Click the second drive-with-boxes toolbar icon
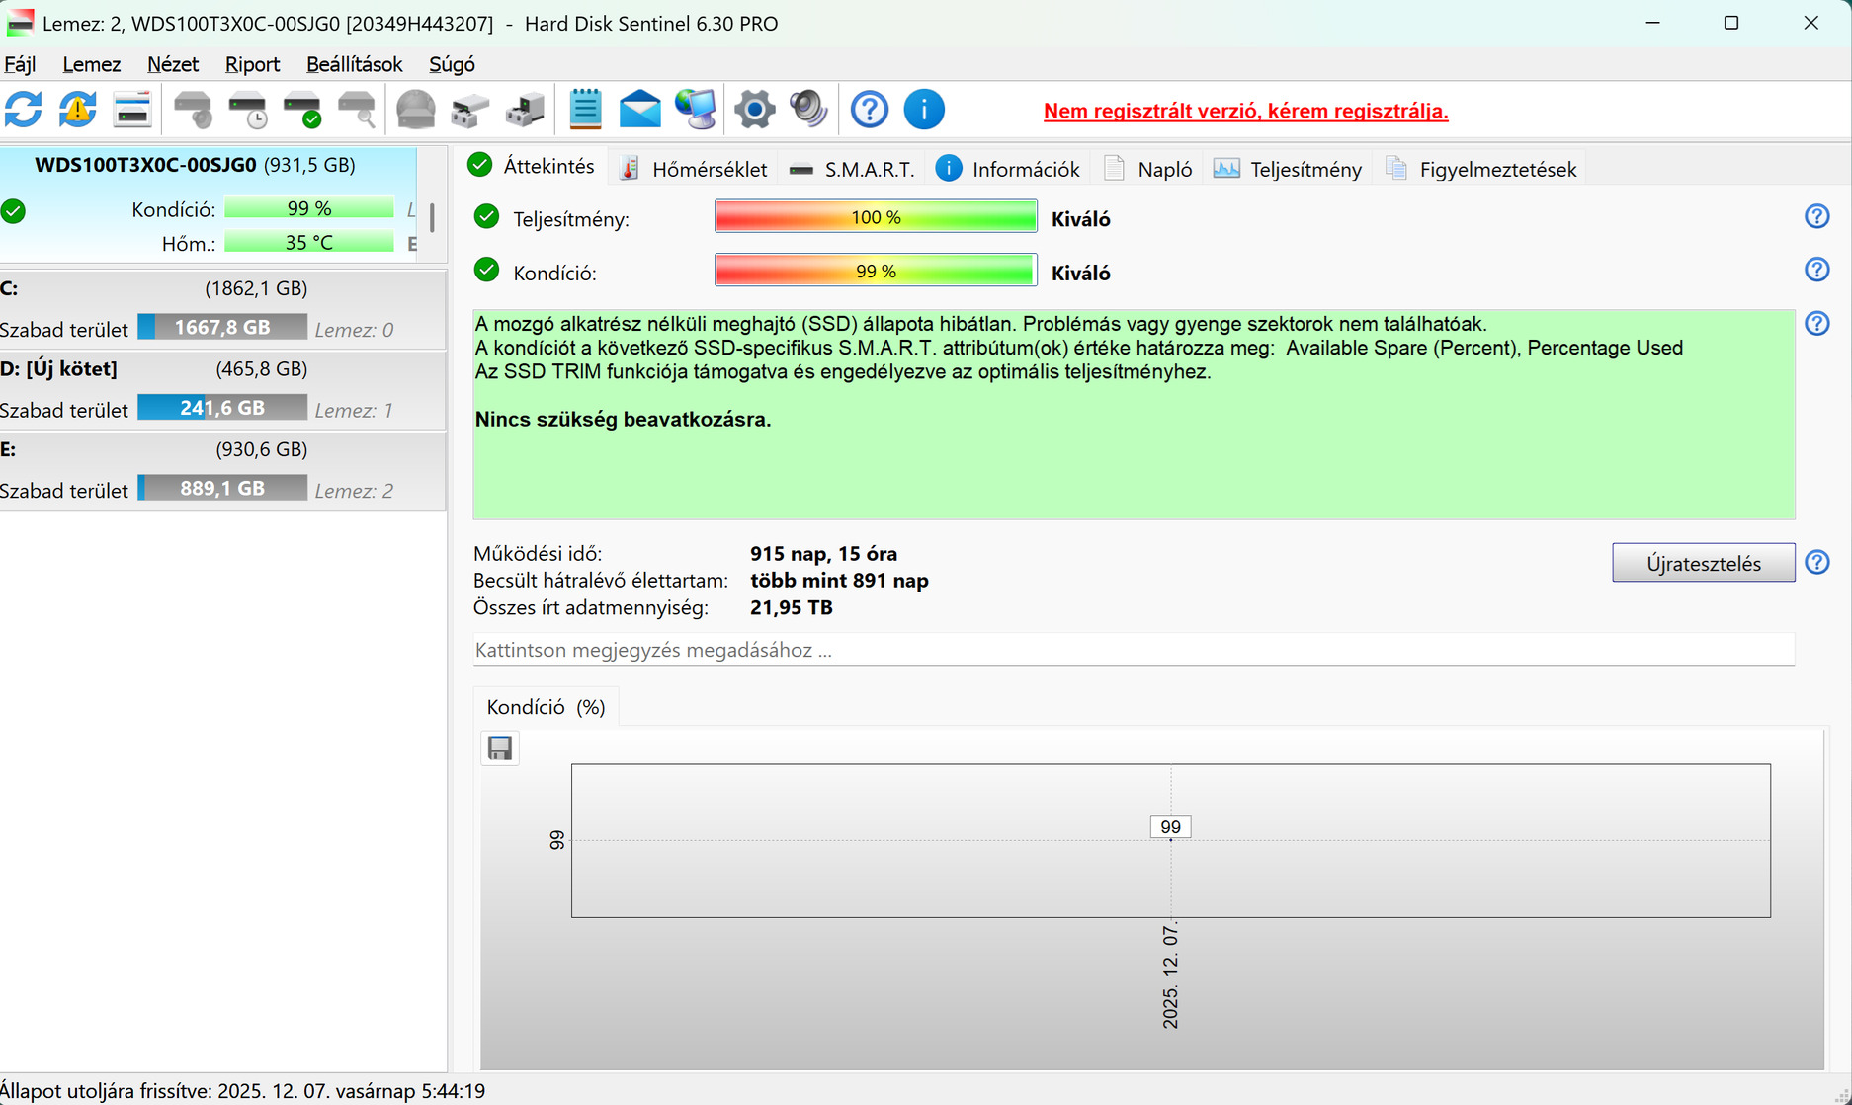This screenshot has height=1105, width=1852. (x=525, y=109)
